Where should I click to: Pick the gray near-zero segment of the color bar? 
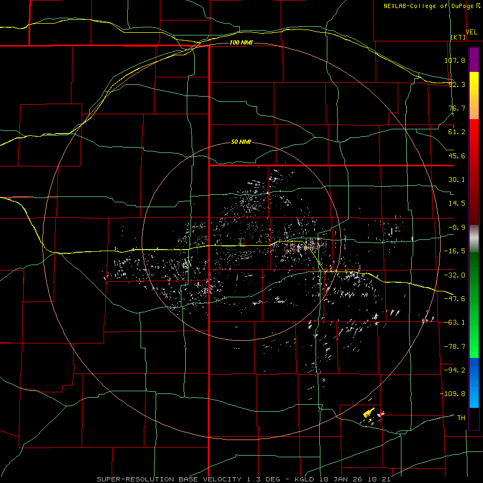click(x=474, y=239)
